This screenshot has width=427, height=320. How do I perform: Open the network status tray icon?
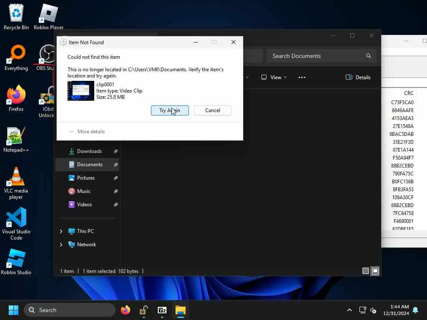pyautogui.click(x=362, y=310)
